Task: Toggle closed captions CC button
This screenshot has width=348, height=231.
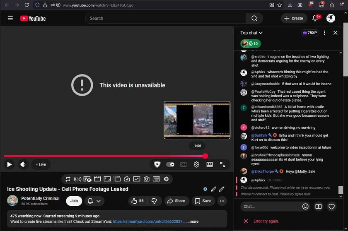Action: 183,164
